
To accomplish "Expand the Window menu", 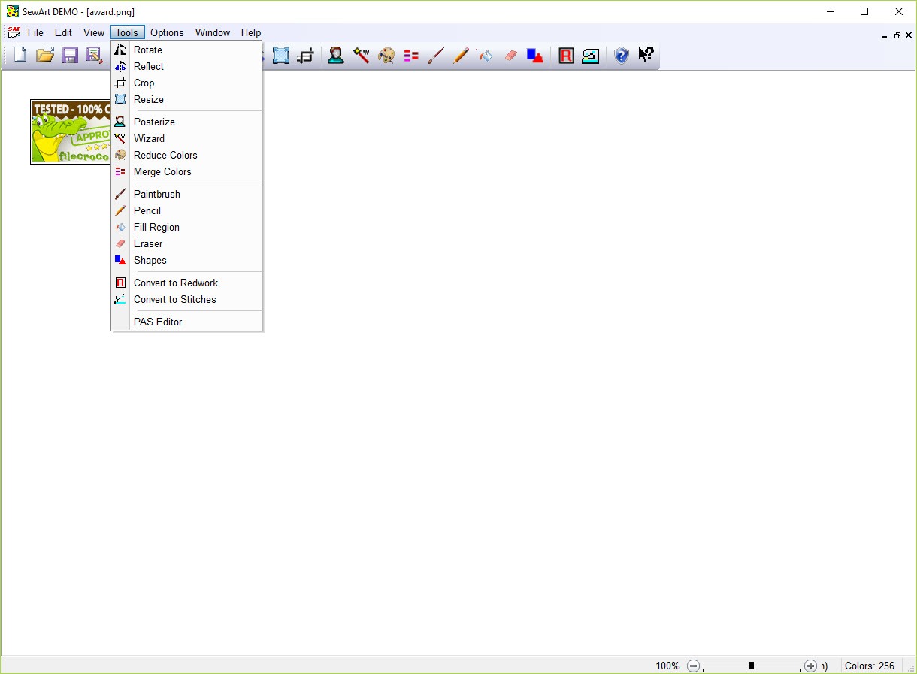I will click(213, 32).
